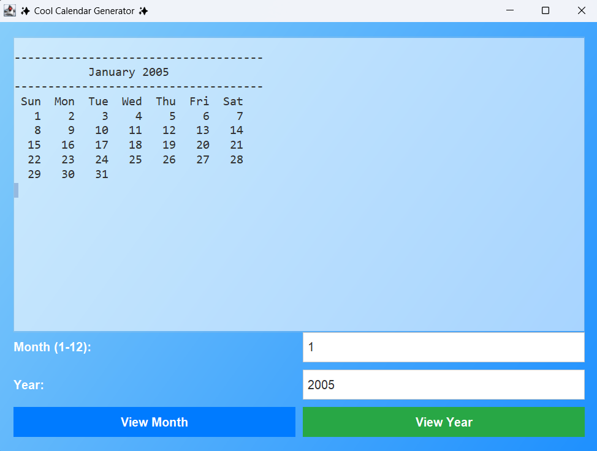Screen dimensions: 597x451
Task: Click day 5 in the calendar
Action: pos(172,116)
